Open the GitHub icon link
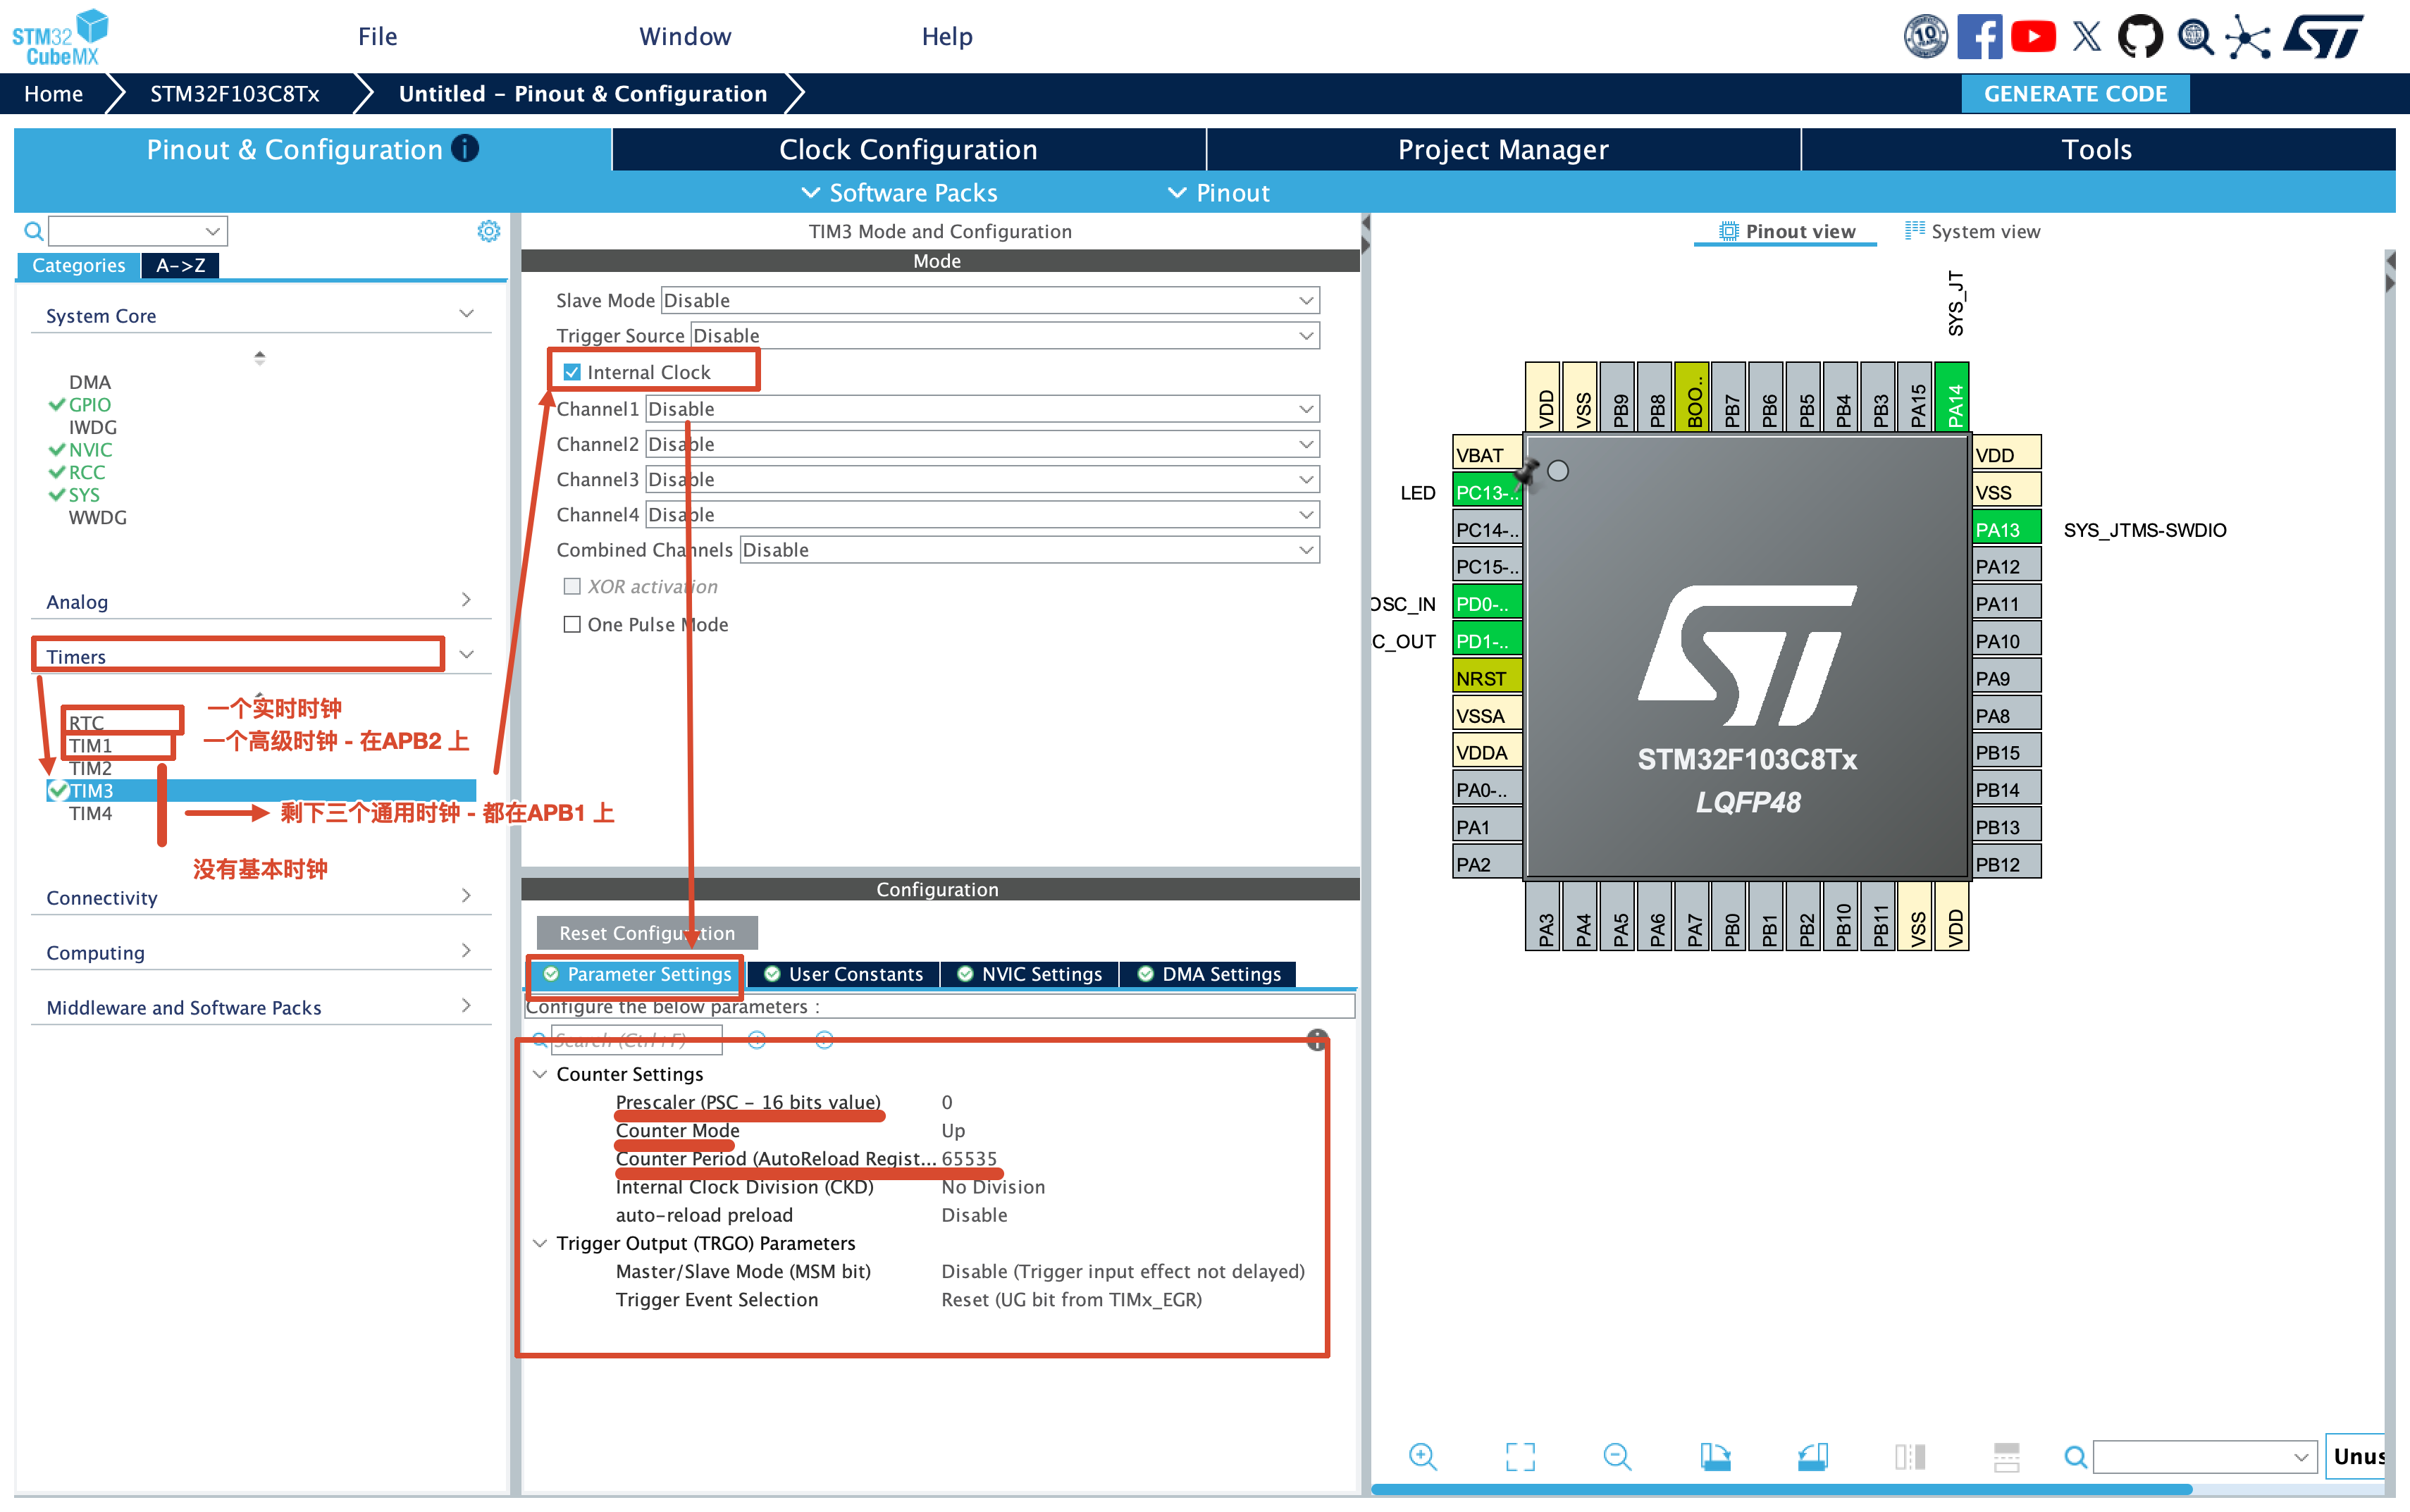 pyautogui.click(x=2140, y=37)
